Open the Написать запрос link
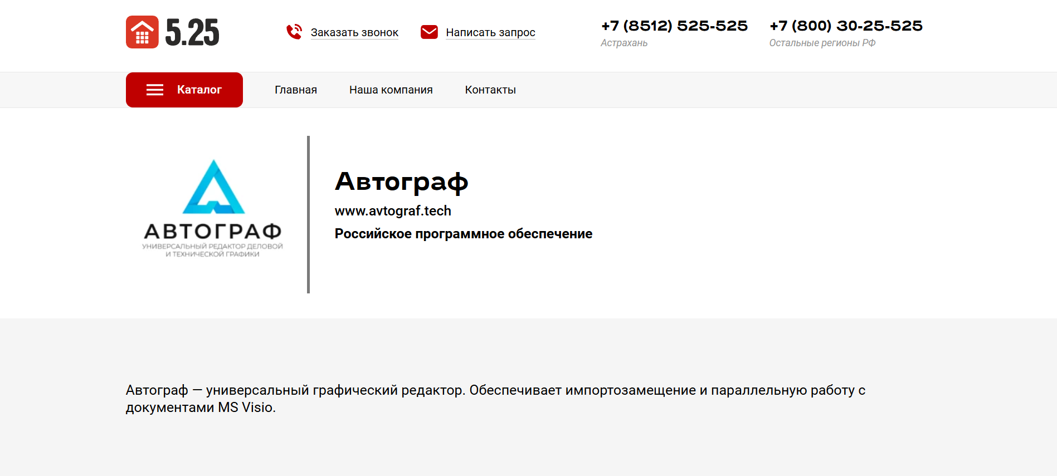This screenshot has width=1057, height=476. coord(490,32)
